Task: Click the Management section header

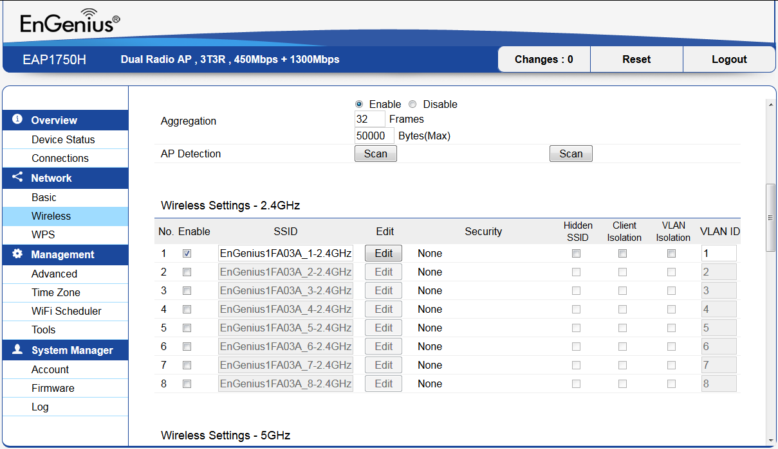Action: click(65, 254)
